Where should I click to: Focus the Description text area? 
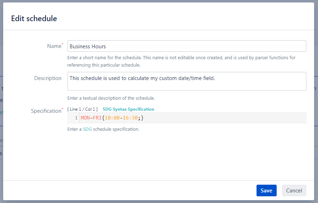pyautogui.click(x=187, y=81)
